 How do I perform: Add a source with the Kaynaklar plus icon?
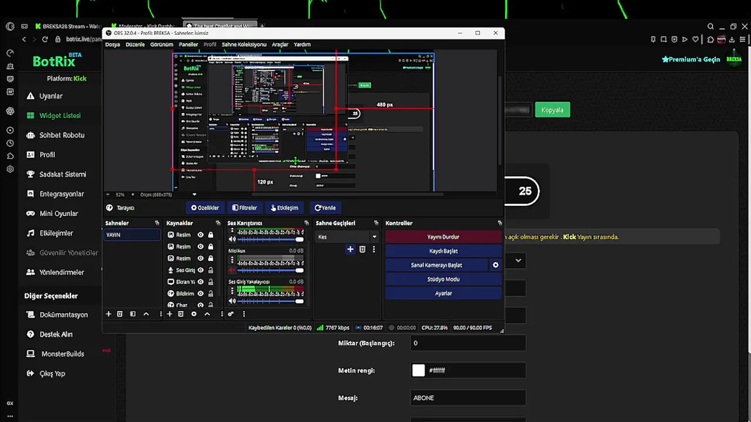(x=170, y=314)
